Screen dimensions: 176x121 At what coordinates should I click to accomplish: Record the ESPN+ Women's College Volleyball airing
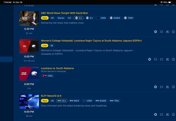point(149,59)
